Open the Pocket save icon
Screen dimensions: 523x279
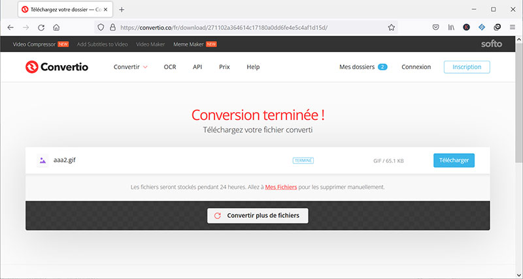pyautogui.click(x=435, y=27)
